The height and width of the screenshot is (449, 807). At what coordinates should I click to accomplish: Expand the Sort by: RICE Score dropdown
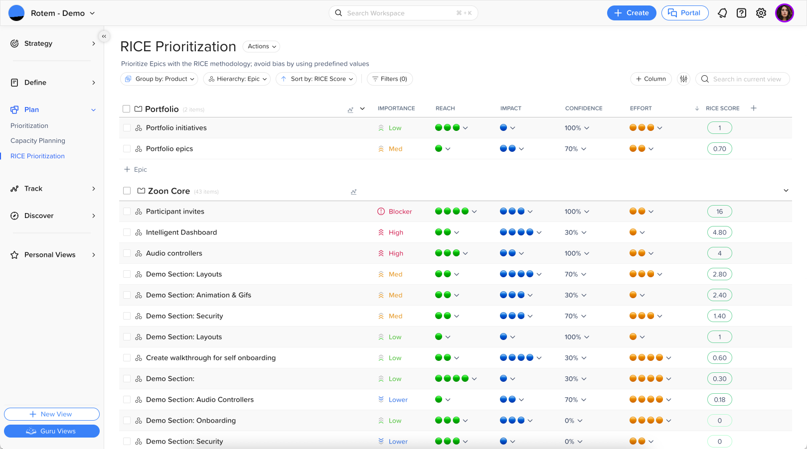[x=317, y=79]
